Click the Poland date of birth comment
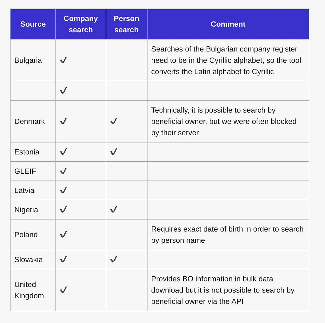The image size is (325, 323). (x=227, y=234)
